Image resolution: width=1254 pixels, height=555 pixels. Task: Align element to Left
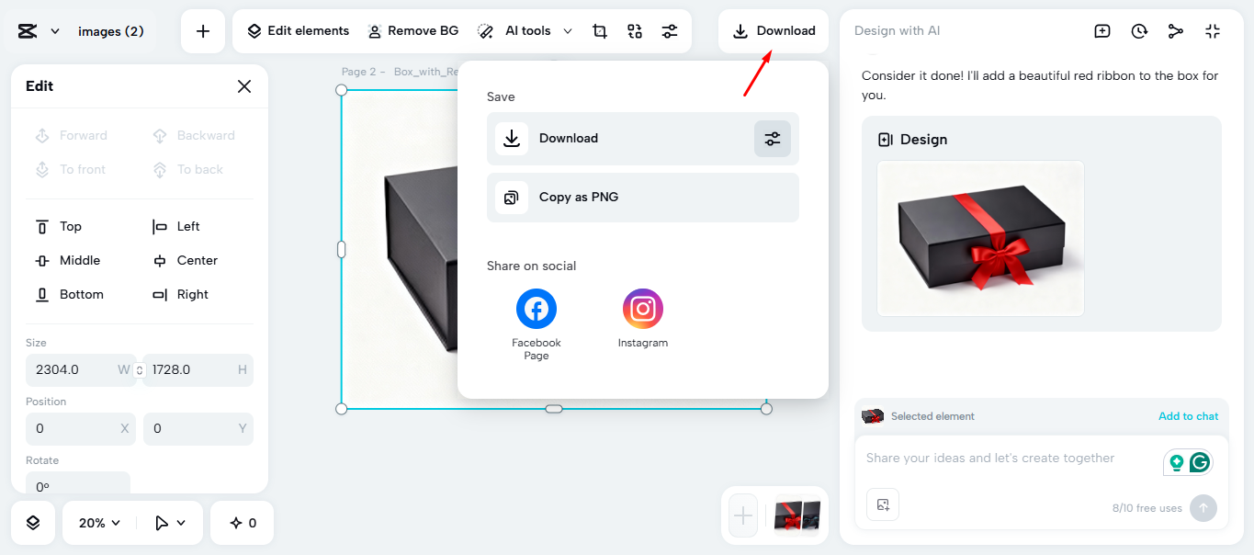tap(176, 227)
